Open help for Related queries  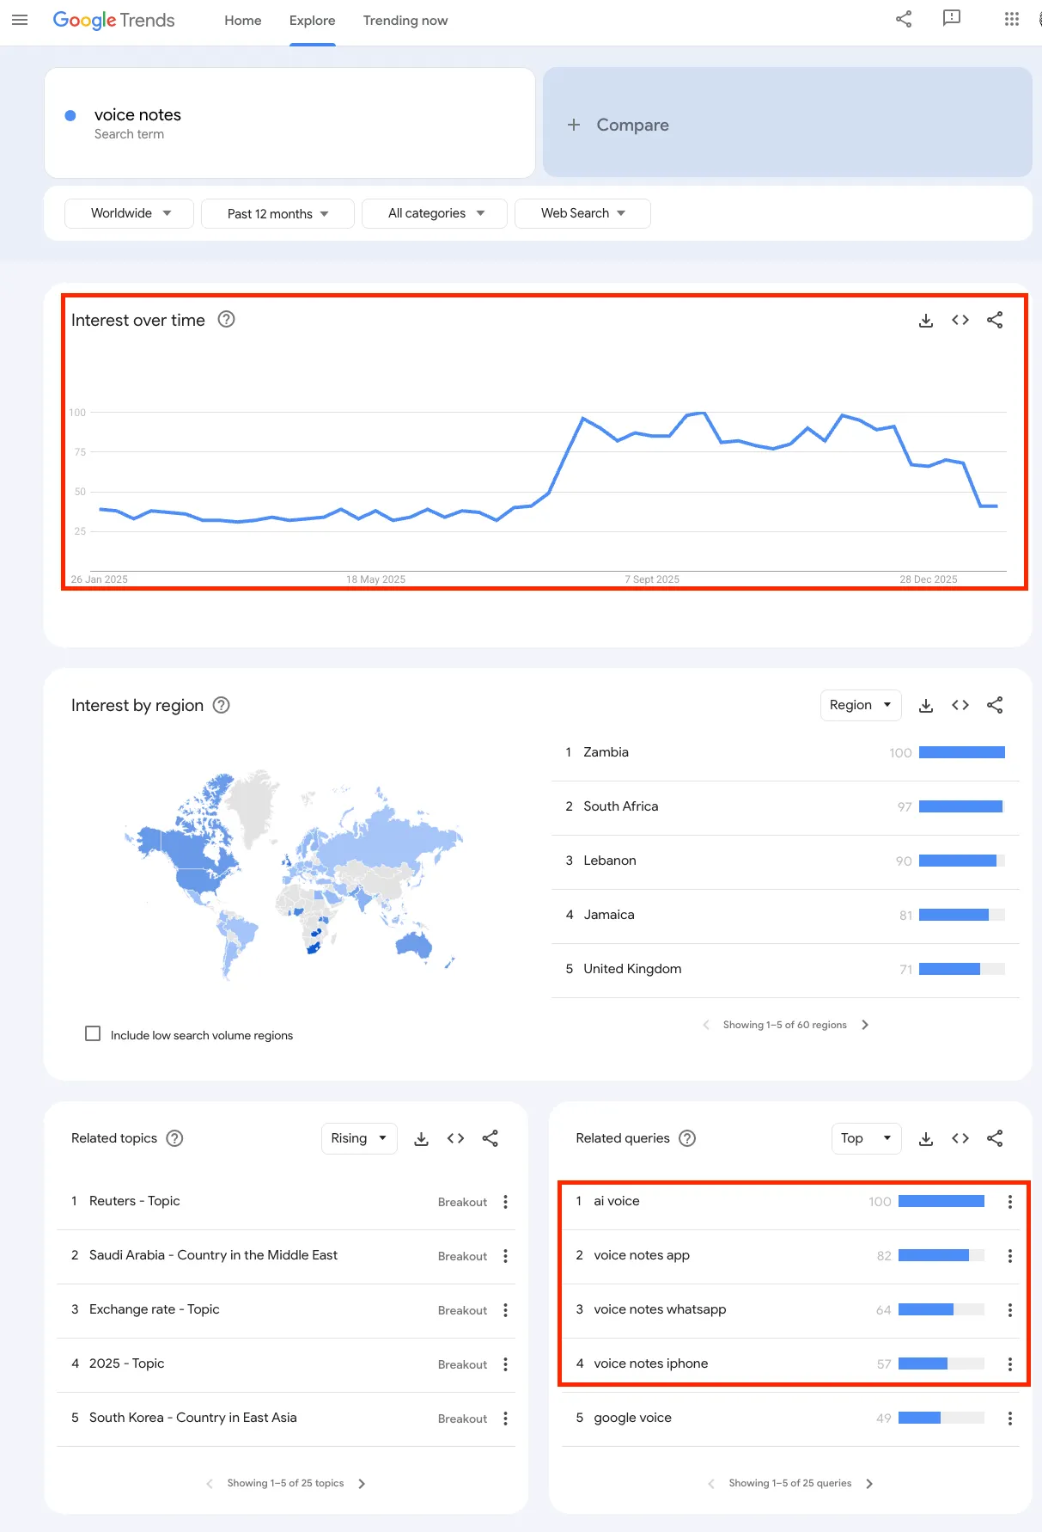point(687,1138)
